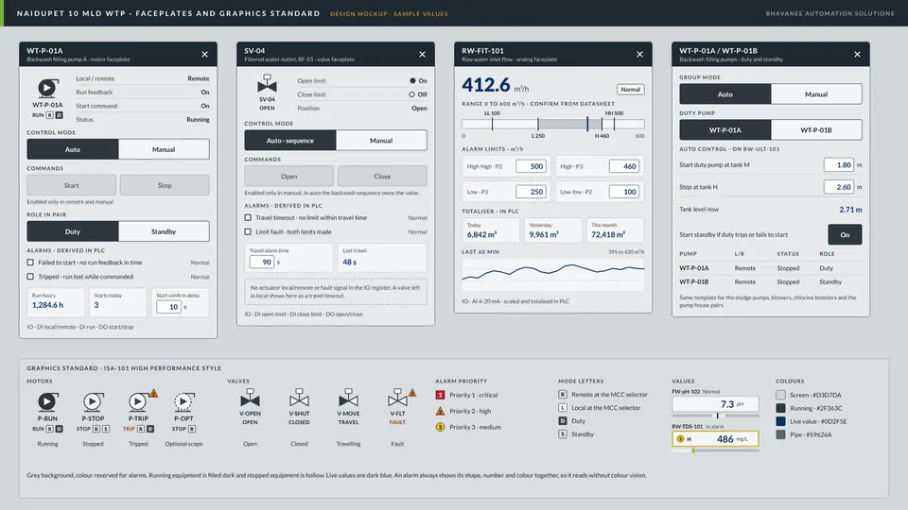The height and width of the screenshot is (510, 908).
Task: Edit the Stop at tank H field
Action: tap(839, 187)
